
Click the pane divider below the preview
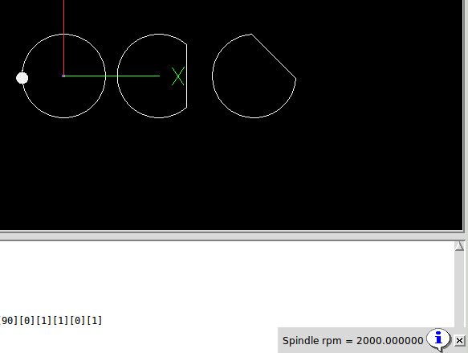pyautogui.click(x=231, y=236)
